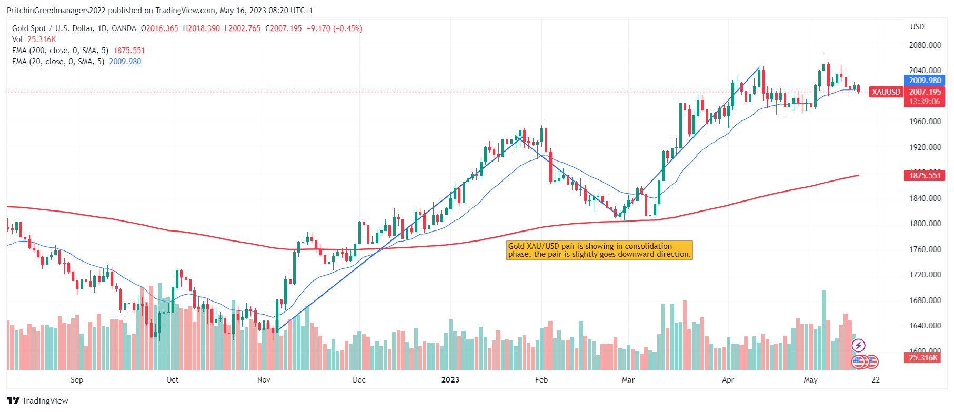Click the 1680.000 price axis label

tap(925, 300)
